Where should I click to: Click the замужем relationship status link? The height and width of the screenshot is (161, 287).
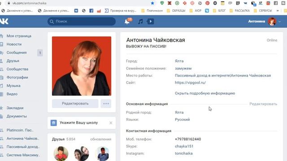coord(183,68)
